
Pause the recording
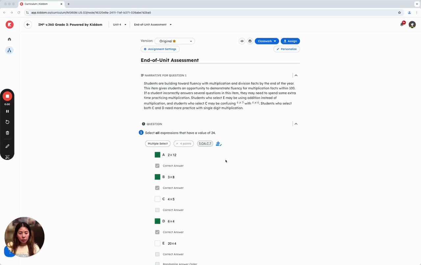pos(7,111)
